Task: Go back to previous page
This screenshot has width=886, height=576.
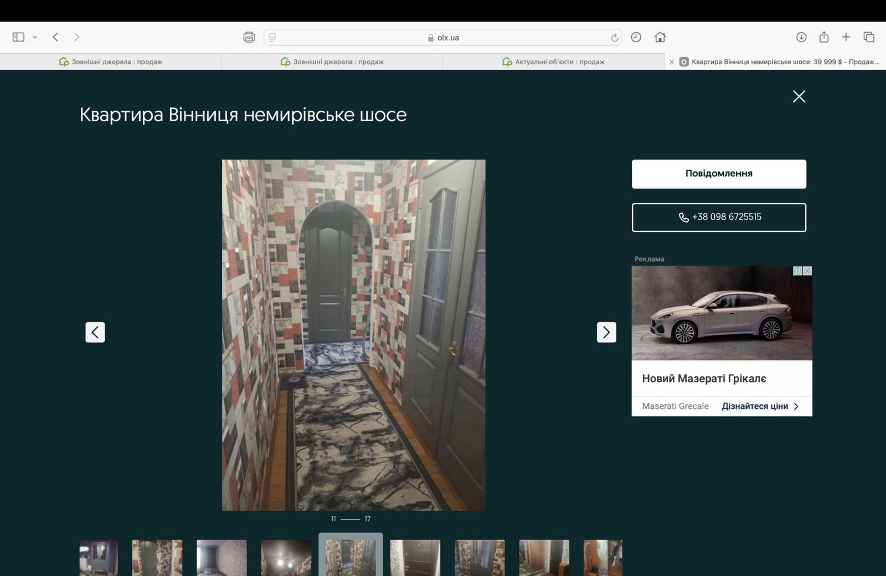Action: click(55, 37)
